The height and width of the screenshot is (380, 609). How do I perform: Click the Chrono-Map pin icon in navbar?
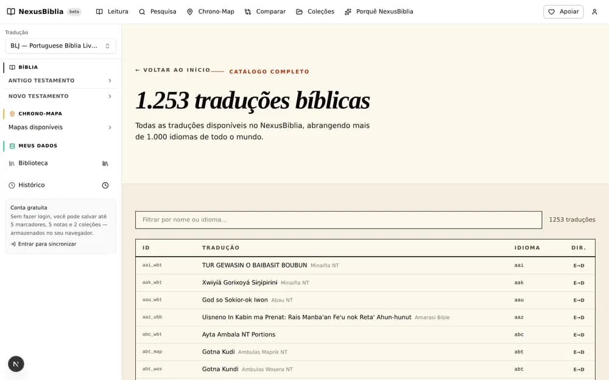190,12
